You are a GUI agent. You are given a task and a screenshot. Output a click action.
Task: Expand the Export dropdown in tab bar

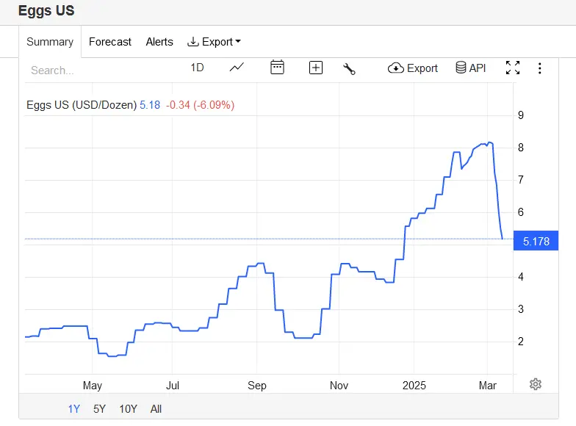click(x=215, y=42)
